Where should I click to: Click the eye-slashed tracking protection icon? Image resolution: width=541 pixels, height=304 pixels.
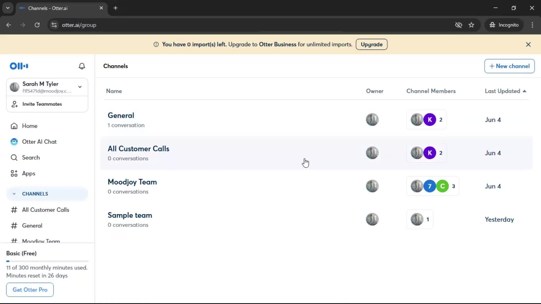pyautogui.click(x=458, y=25)
